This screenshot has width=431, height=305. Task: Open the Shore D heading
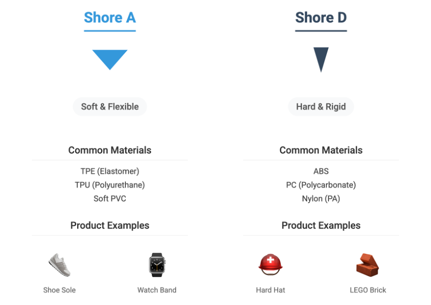[x=321, y=18]
